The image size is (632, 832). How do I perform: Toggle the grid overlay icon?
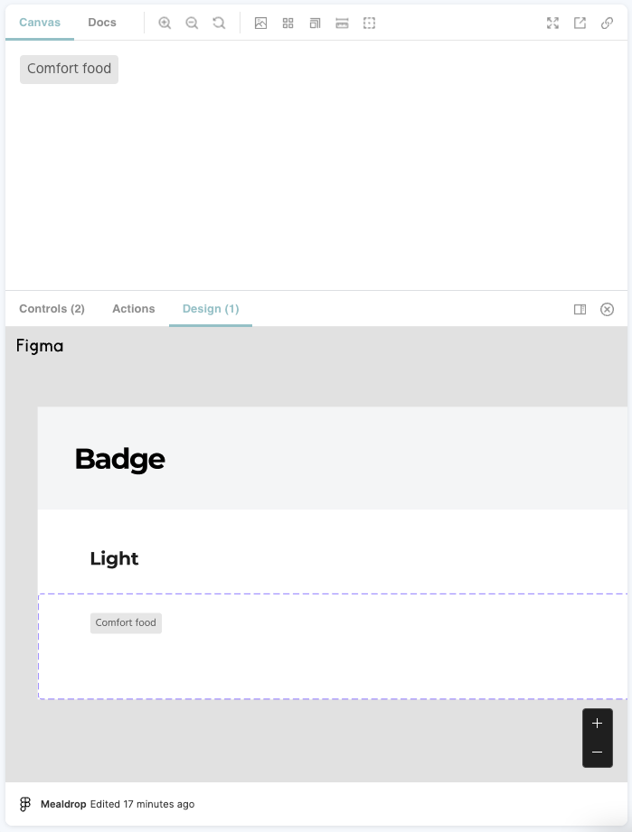(288, 23)
